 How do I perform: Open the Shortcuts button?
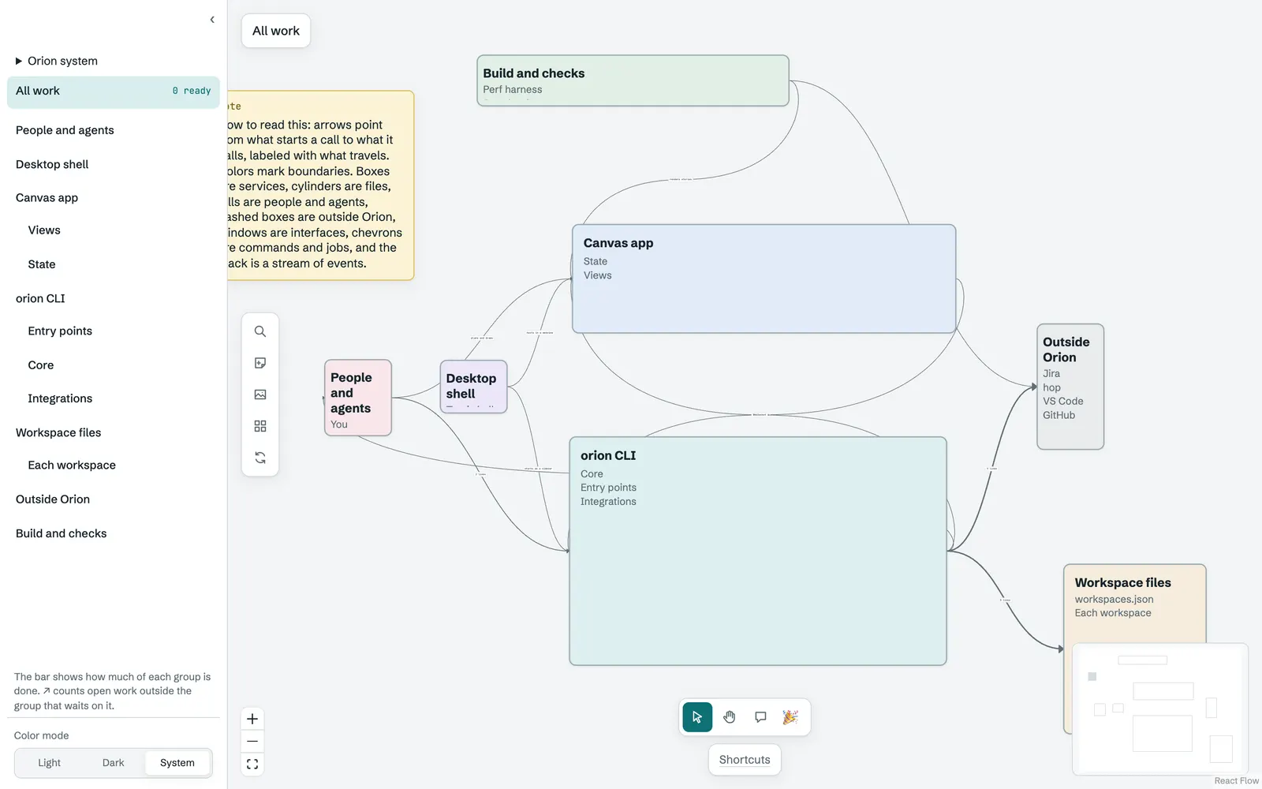click(x=745, y=760)
